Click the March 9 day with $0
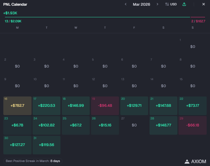This screenshot has width=210, height=166. click(x=17, y=86)
